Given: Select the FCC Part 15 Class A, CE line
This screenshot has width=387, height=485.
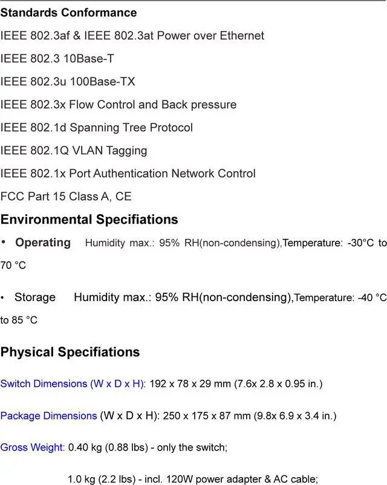Looking at the screenshot, I should pyautogui.click(x=65, y=197).
